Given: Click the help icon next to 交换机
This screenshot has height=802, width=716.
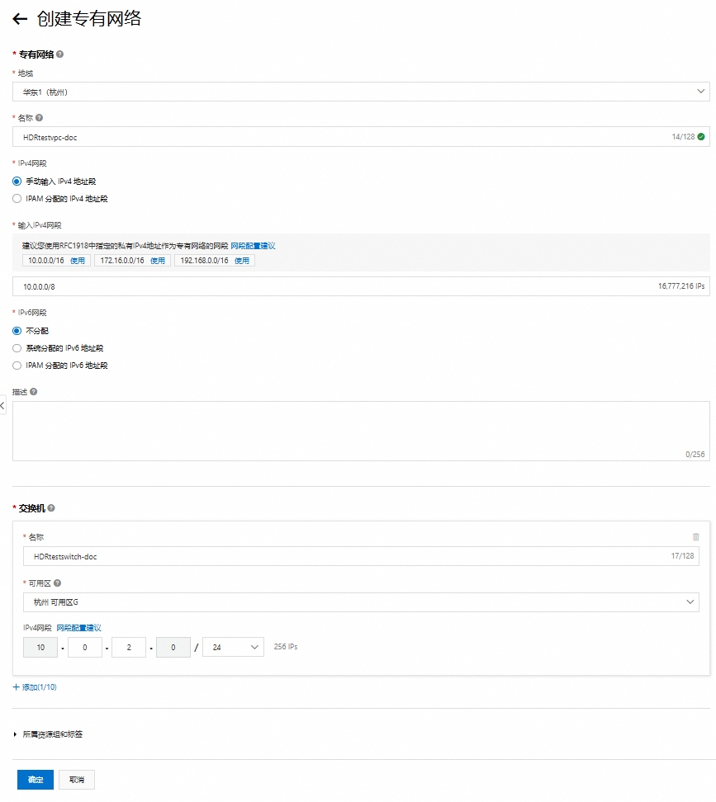Looking at the screenshot, I should [x=51, y=508].
